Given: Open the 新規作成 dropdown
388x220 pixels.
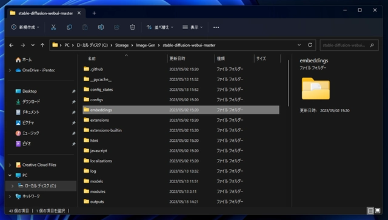Looking at the screenshot, I should click(25, 27).
